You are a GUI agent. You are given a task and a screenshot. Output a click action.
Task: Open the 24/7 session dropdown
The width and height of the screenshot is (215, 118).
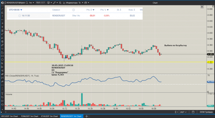(183, 112)
